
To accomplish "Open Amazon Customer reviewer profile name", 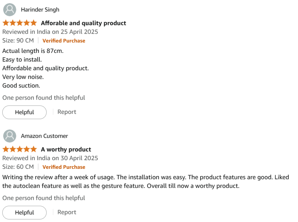I will [45, 136].
